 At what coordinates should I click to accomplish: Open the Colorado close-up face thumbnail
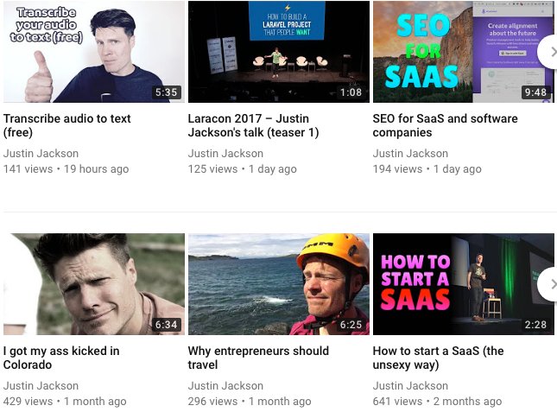[94, 284]
